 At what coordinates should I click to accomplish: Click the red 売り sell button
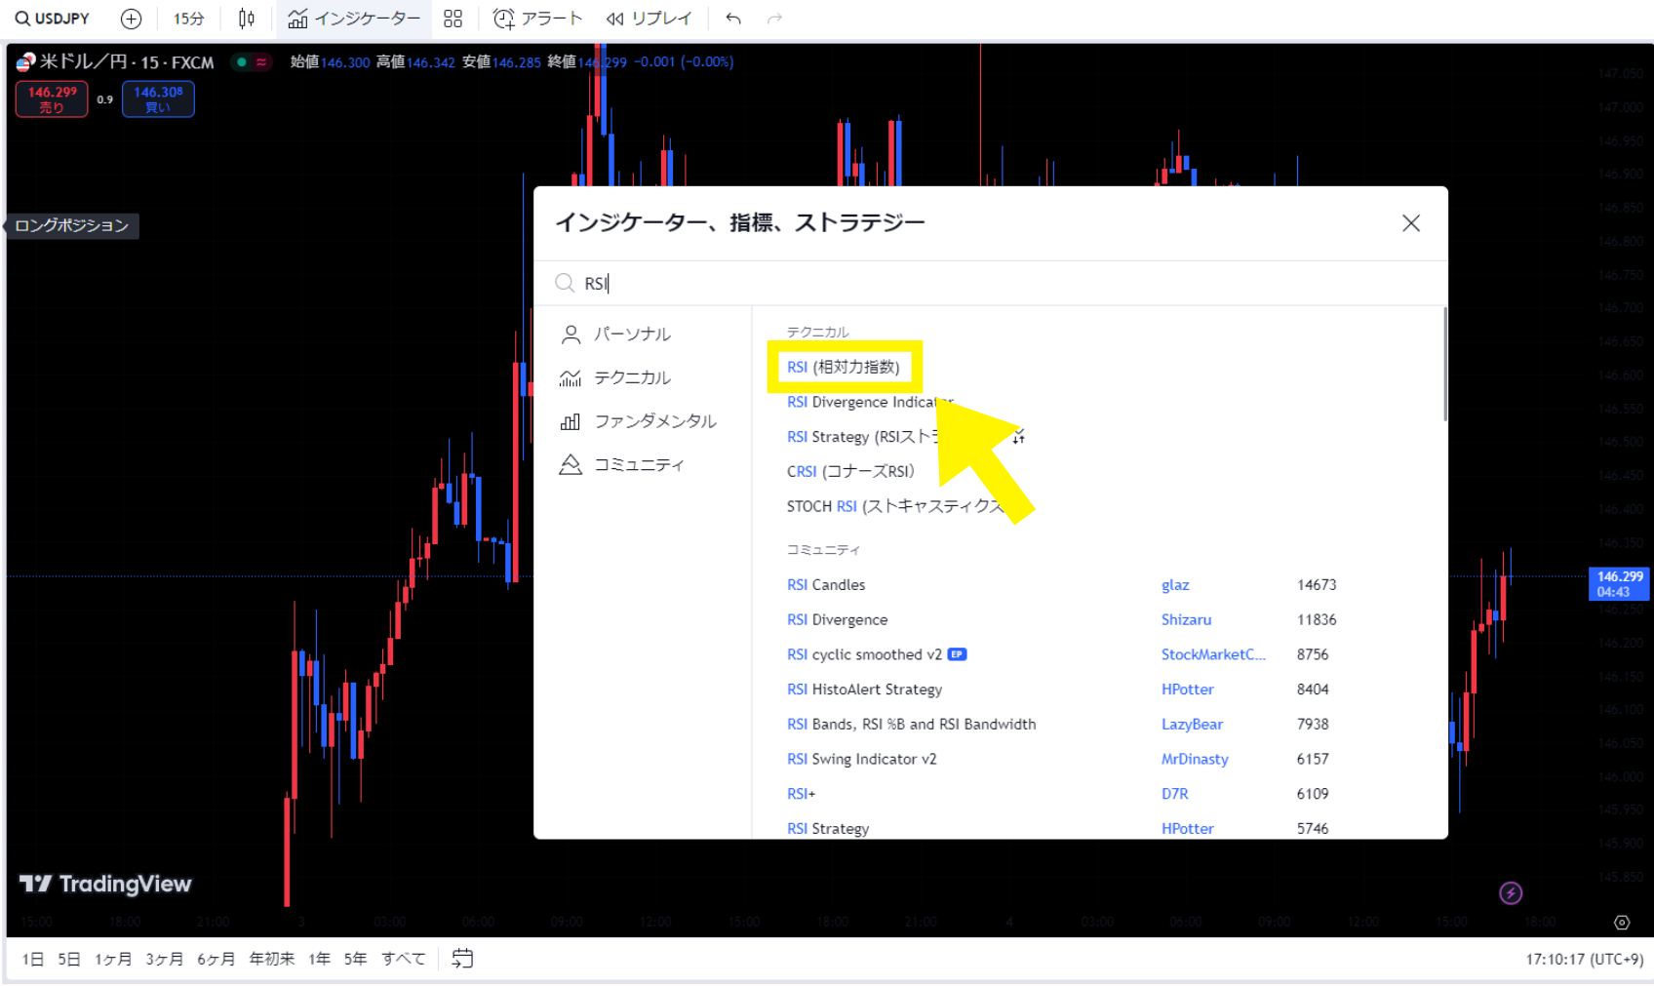pos(52,99)
